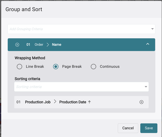Choose the Continuous wrapping option

(x=93, y=66)
